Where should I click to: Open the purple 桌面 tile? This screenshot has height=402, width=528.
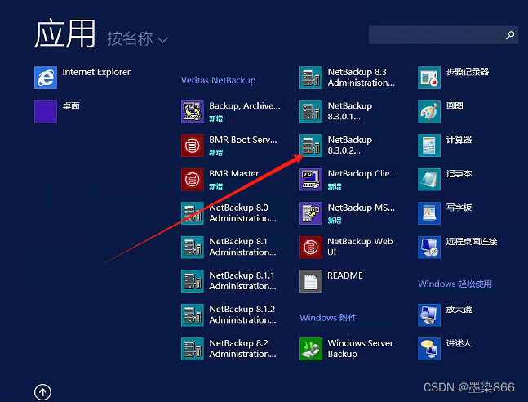(x=46, y=112)
